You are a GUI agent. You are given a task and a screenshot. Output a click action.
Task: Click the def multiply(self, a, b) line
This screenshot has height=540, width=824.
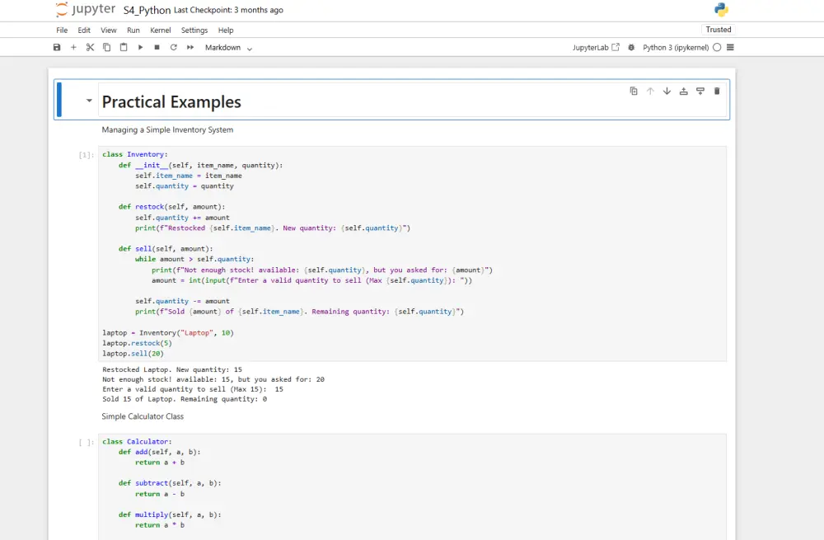click(x=170, y=514)
